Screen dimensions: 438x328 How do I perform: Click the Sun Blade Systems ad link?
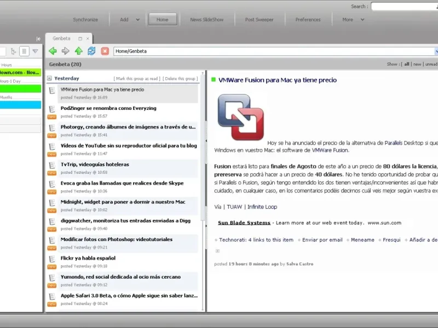point(244,223)
